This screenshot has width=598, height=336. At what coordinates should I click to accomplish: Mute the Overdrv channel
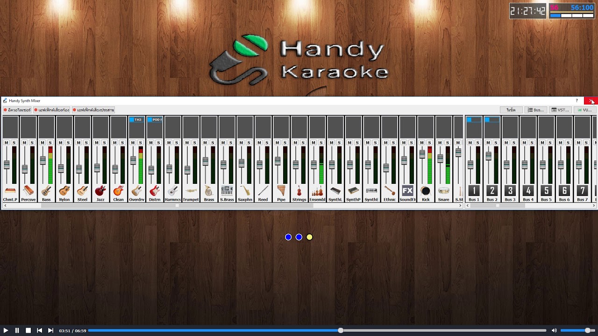(133, 142)
